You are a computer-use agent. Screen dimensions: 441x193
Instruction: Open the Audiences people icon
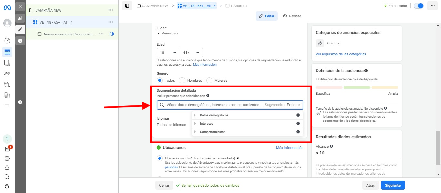tap(7, 73)
